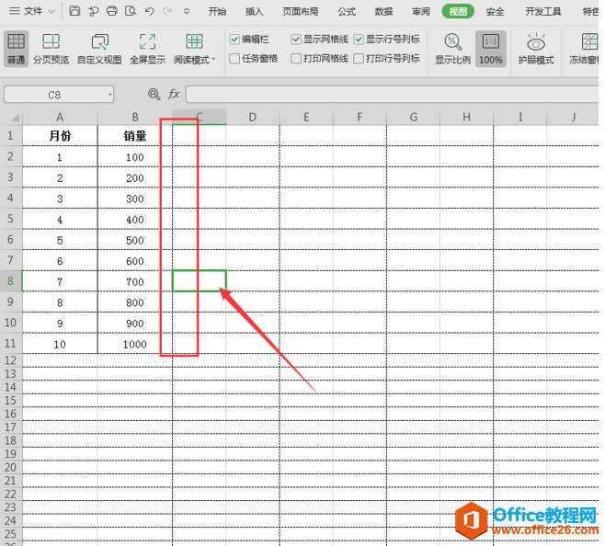Viewport: 605px width, 546px height.
Task: Open the hamburger menu icon next to 文件
Action: [15, 11]
